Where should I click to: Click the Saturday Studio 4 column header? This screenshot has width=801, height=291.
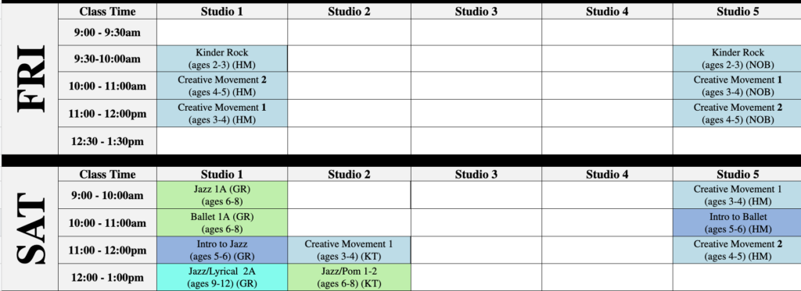tap(607, 174)
